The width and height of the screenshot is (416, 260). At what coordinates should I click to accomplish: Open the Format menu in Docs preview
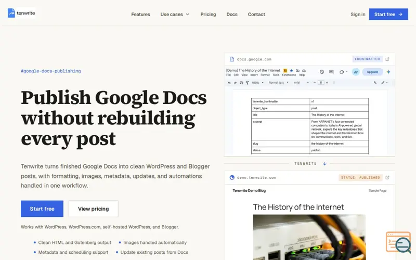click(265, 75)
